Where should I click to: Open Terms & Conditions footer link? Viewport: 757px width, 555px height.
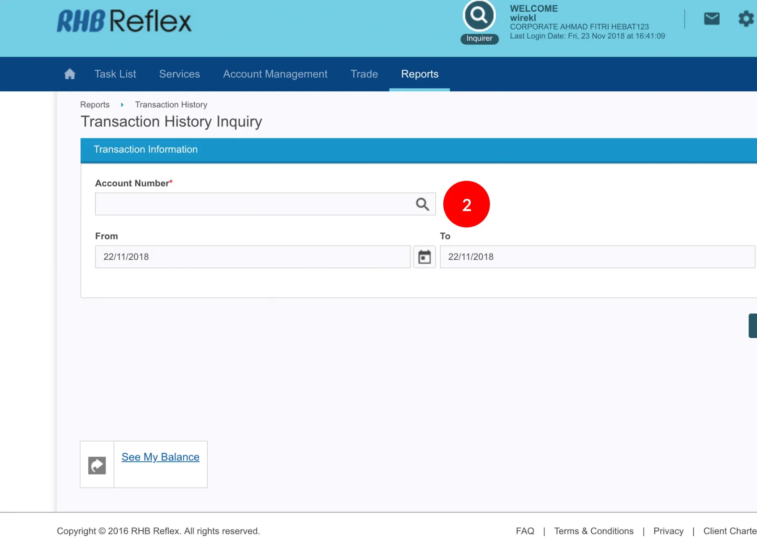pos(593,531)
